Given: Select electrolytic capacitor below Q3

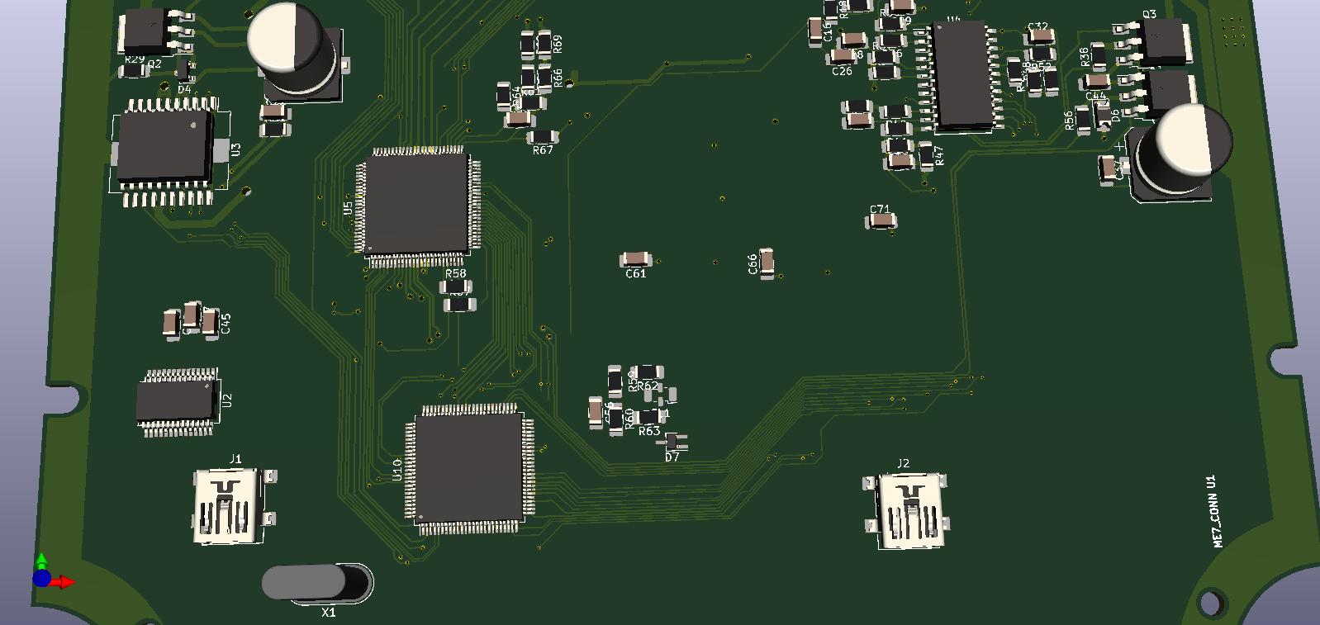Looking at the screenshot, I should point(1180,151).
